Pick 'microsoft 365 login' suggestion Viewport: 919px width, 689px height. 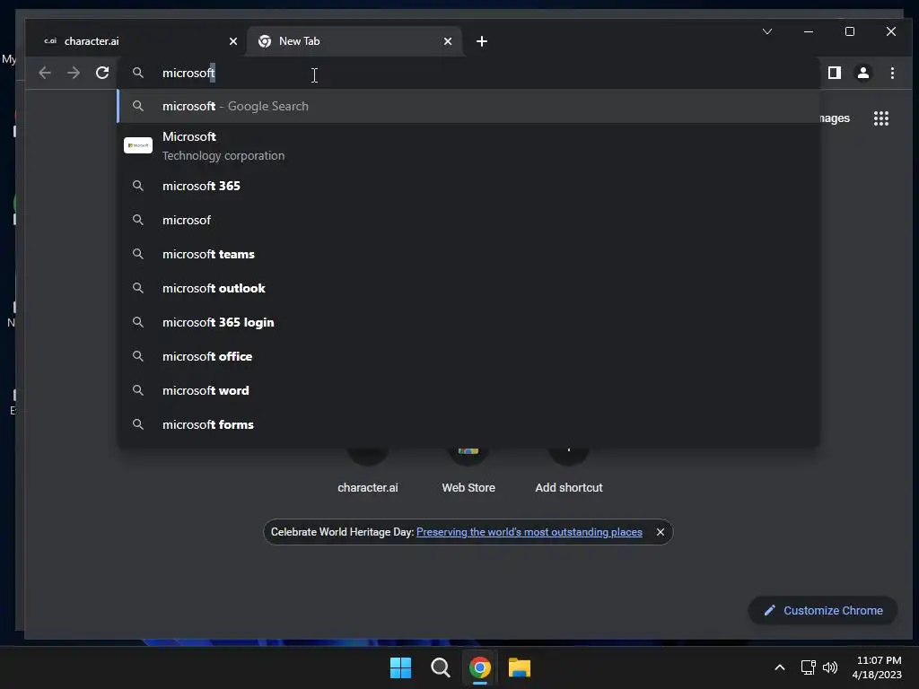[x=468, y=322]
